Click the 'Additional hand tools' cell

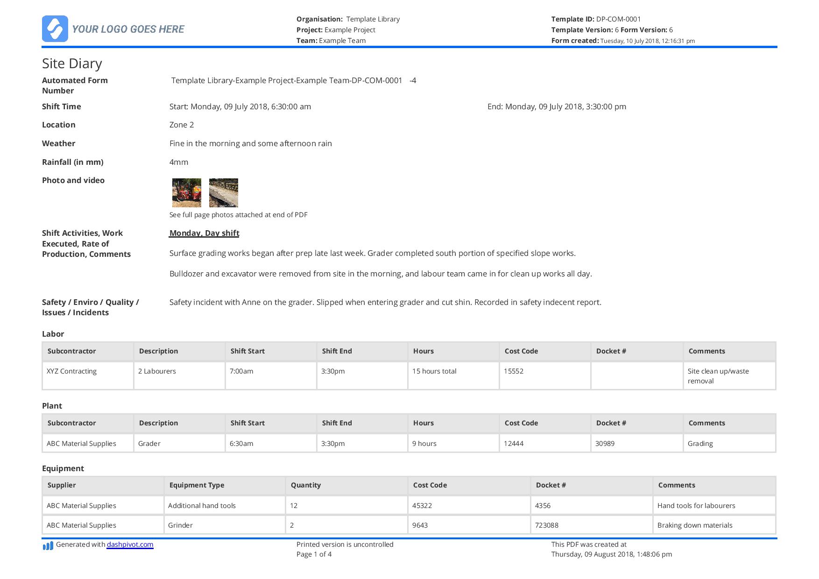pos(225,505)
